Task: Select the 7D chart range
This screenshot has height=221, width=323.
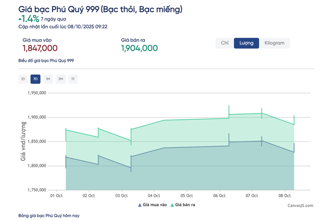Action: (x=35, y=79)
